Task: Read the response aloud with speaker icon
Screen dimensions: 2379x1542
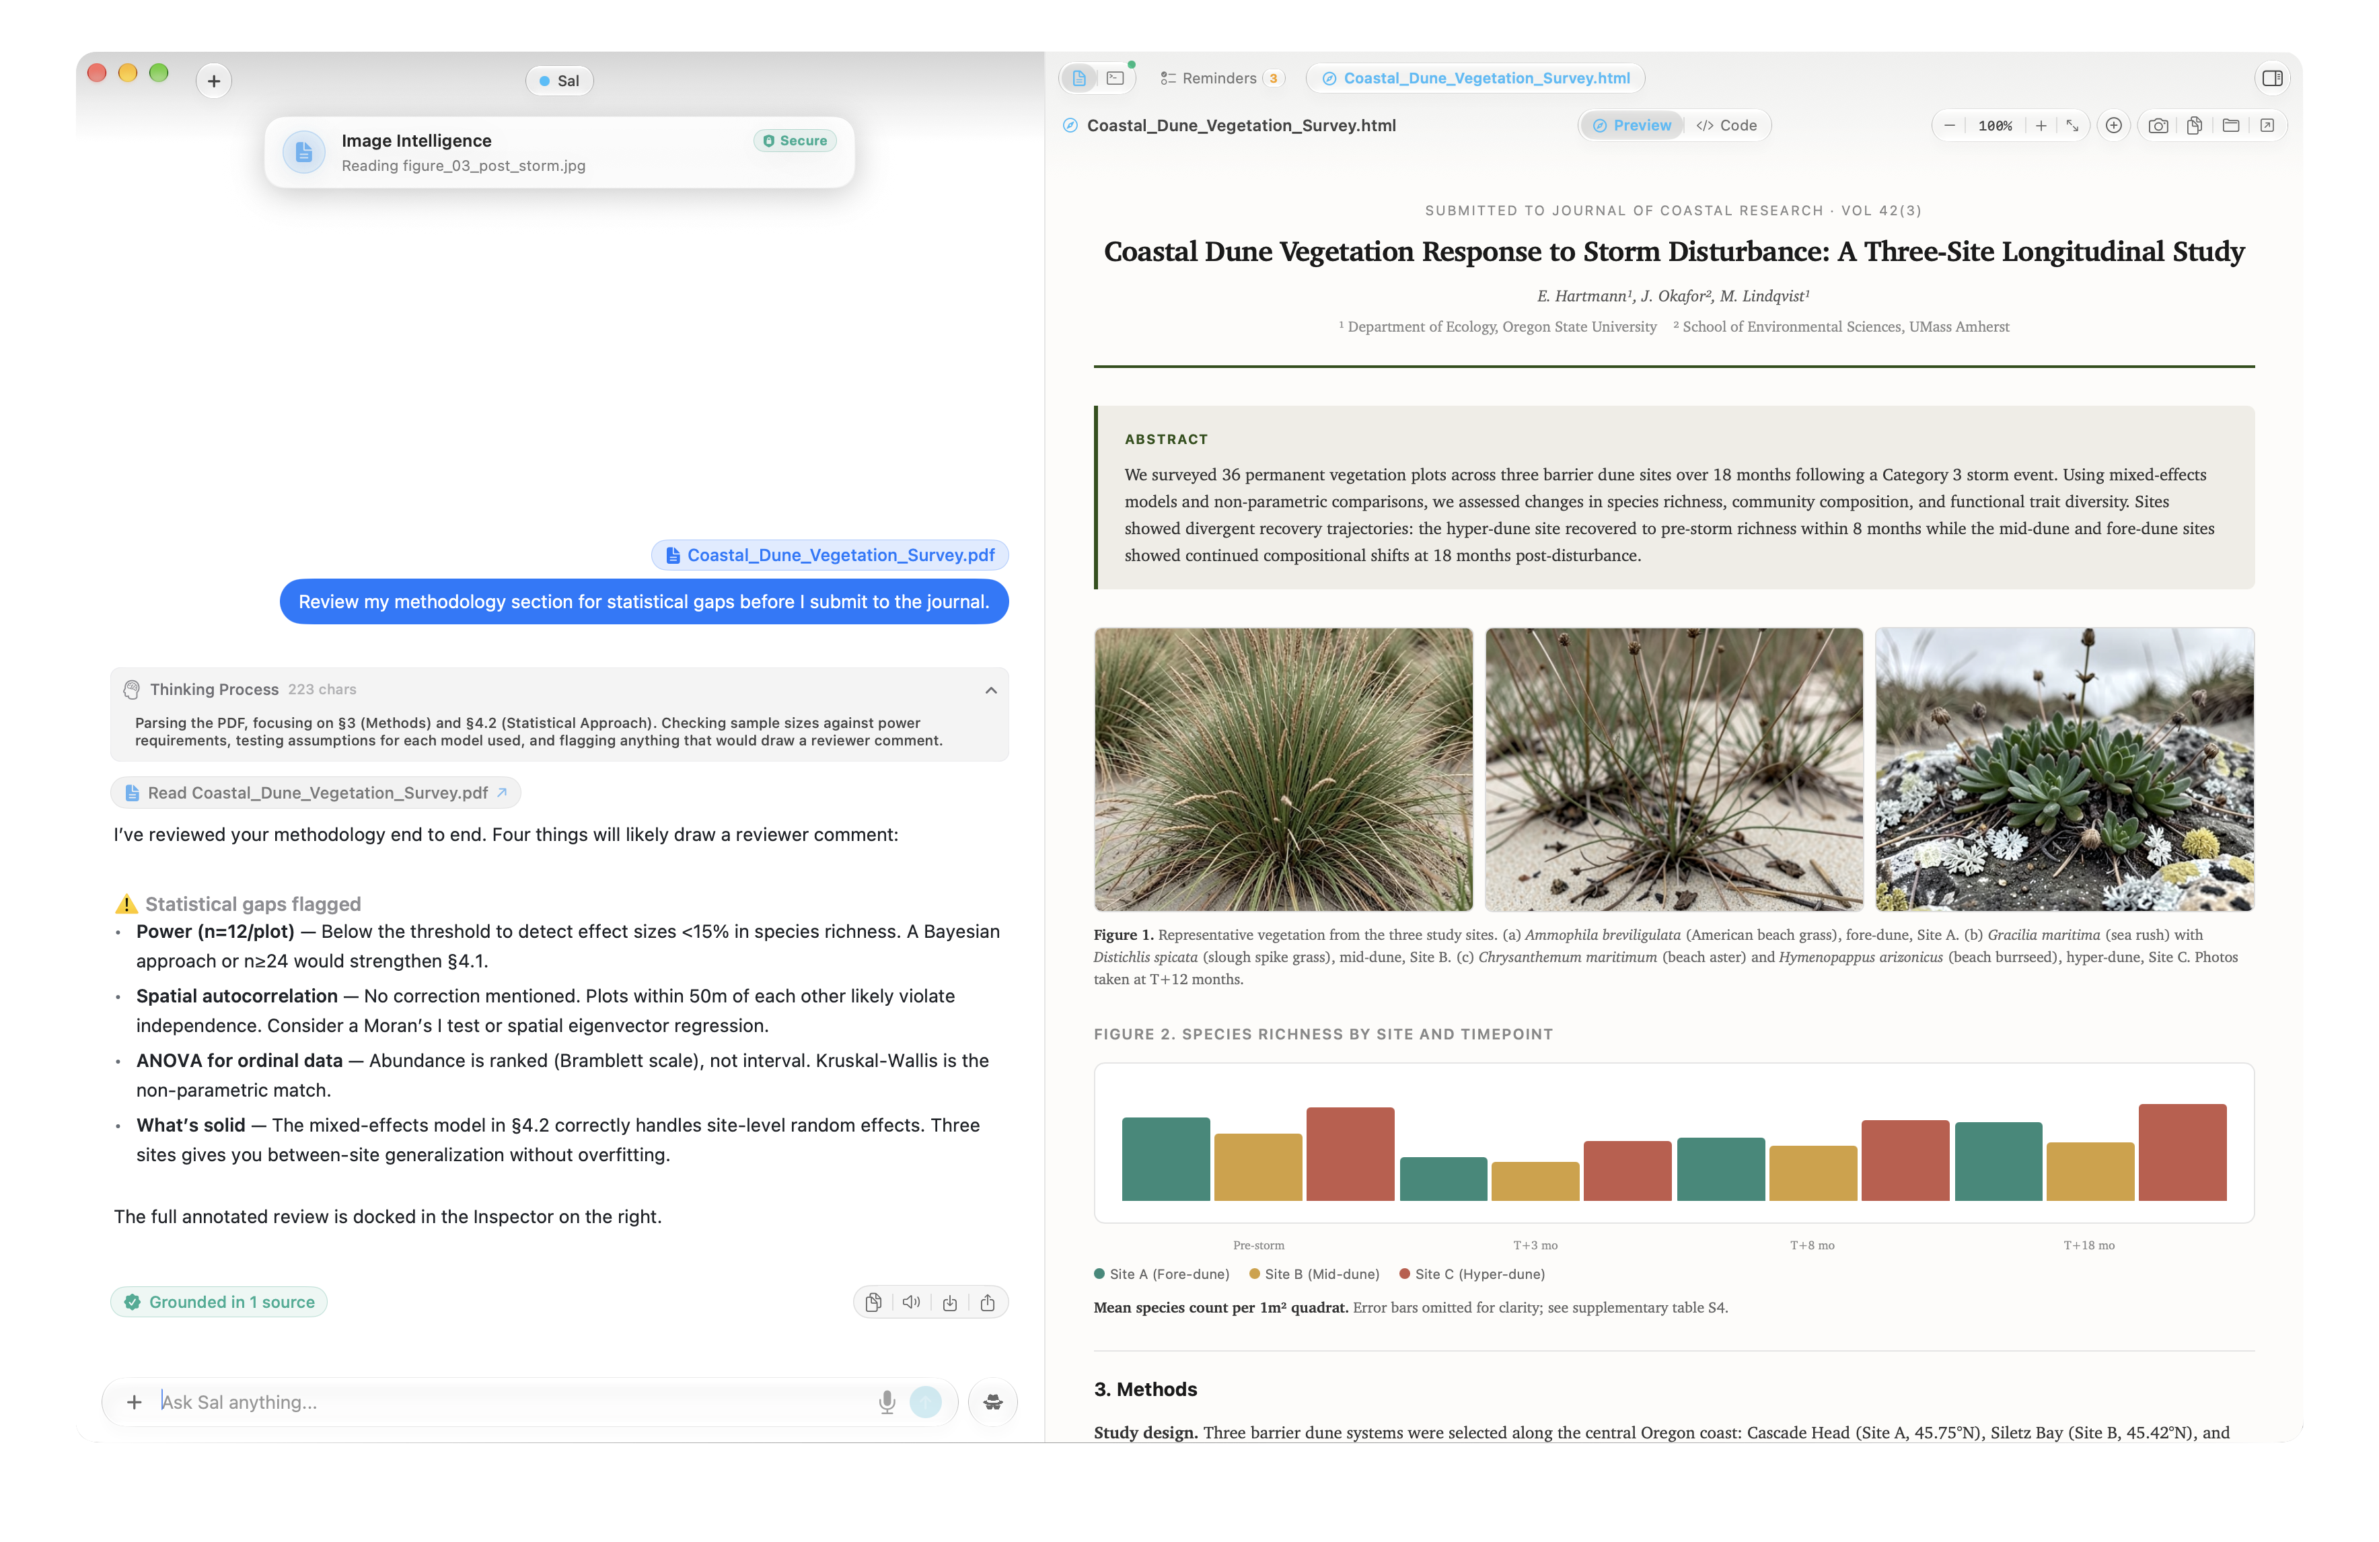Action: [x=910, y=1302]
